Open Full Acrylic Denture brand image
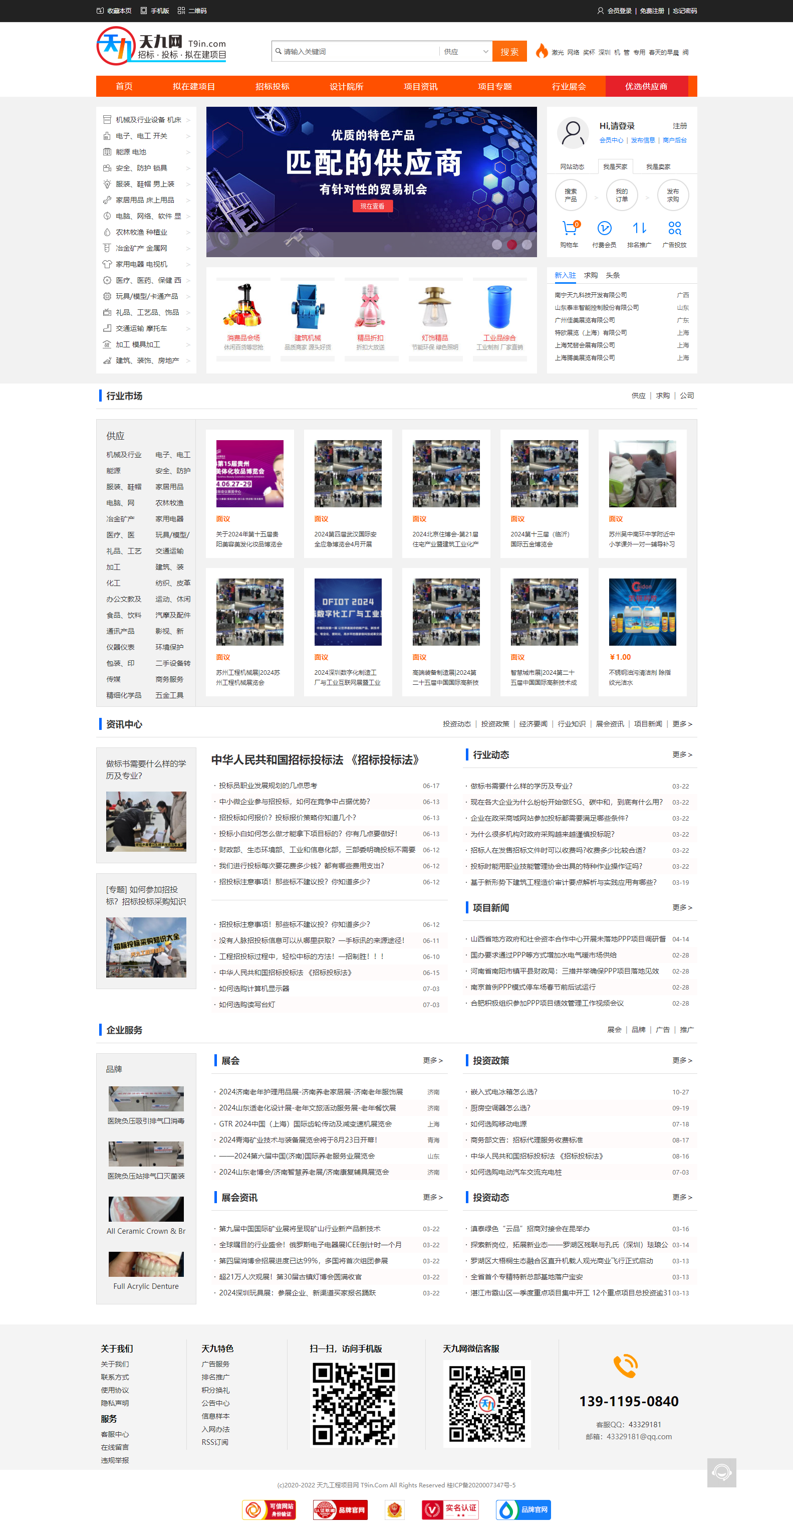This screenshot has height=1532, width=793. click(146, 1264)
